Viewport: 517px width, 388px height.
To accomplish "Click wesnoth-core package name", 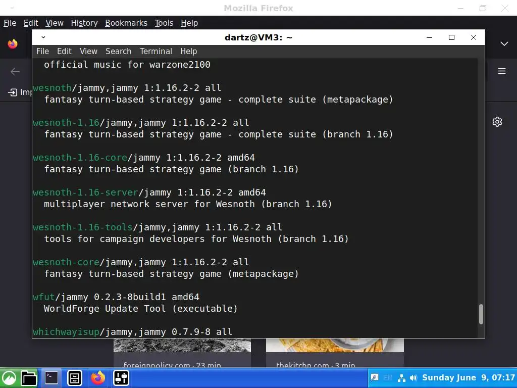I will (66, 262).
